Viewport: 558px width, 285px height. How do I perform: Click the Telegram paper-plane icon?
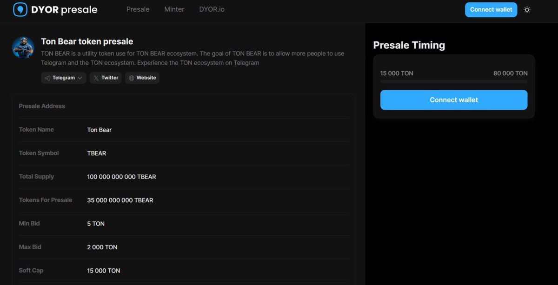click(47, 78)
